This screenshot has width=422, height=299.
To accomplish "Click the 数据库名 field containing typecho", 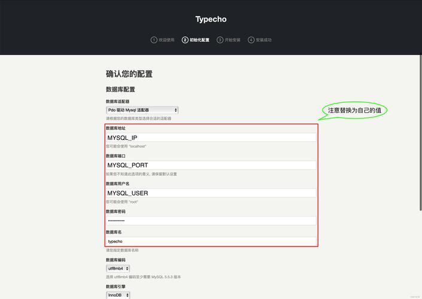I will pos(211,242).
